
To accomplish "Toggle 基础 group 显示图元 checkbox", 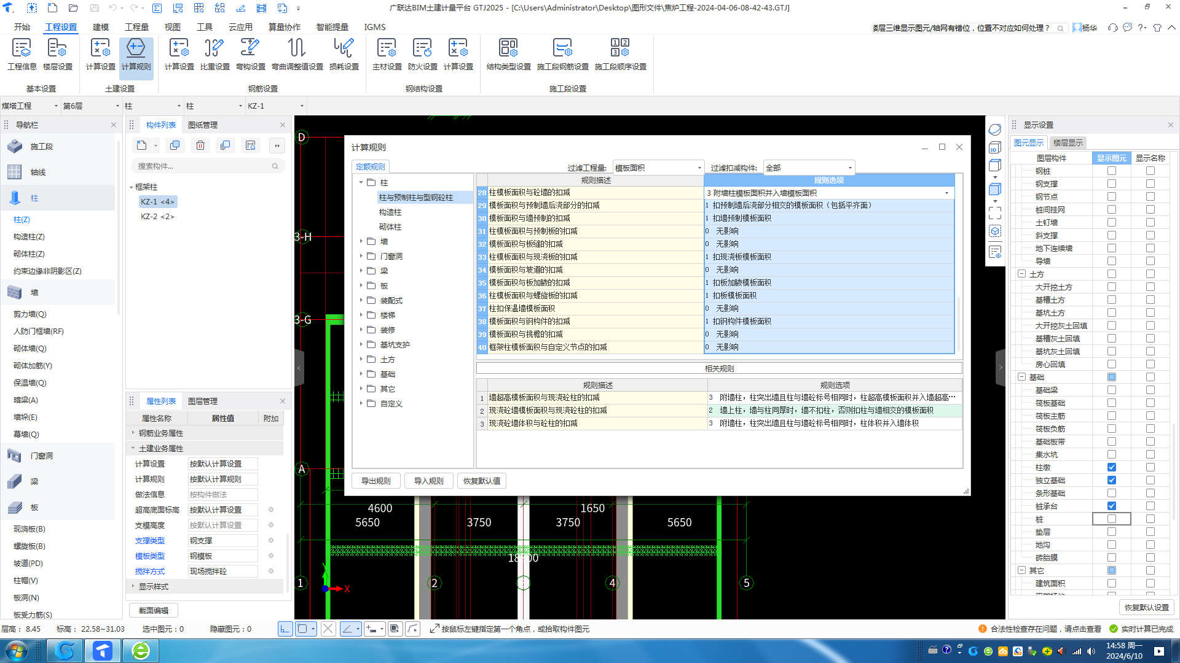I will 1112,378.
